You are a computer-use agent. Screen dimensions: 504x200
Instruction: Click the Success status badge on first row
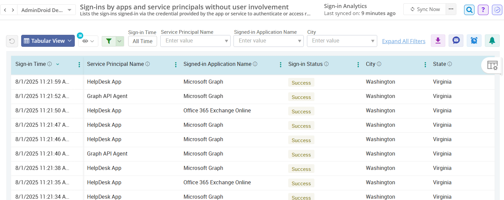(301, 82)
